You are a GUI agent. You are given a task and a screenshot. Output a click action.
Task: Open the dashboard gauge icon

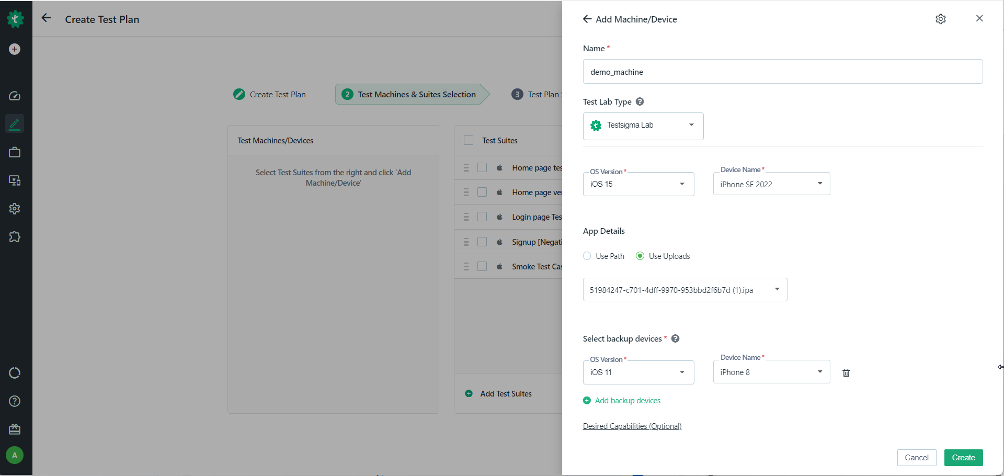click(x=15, y=96)
